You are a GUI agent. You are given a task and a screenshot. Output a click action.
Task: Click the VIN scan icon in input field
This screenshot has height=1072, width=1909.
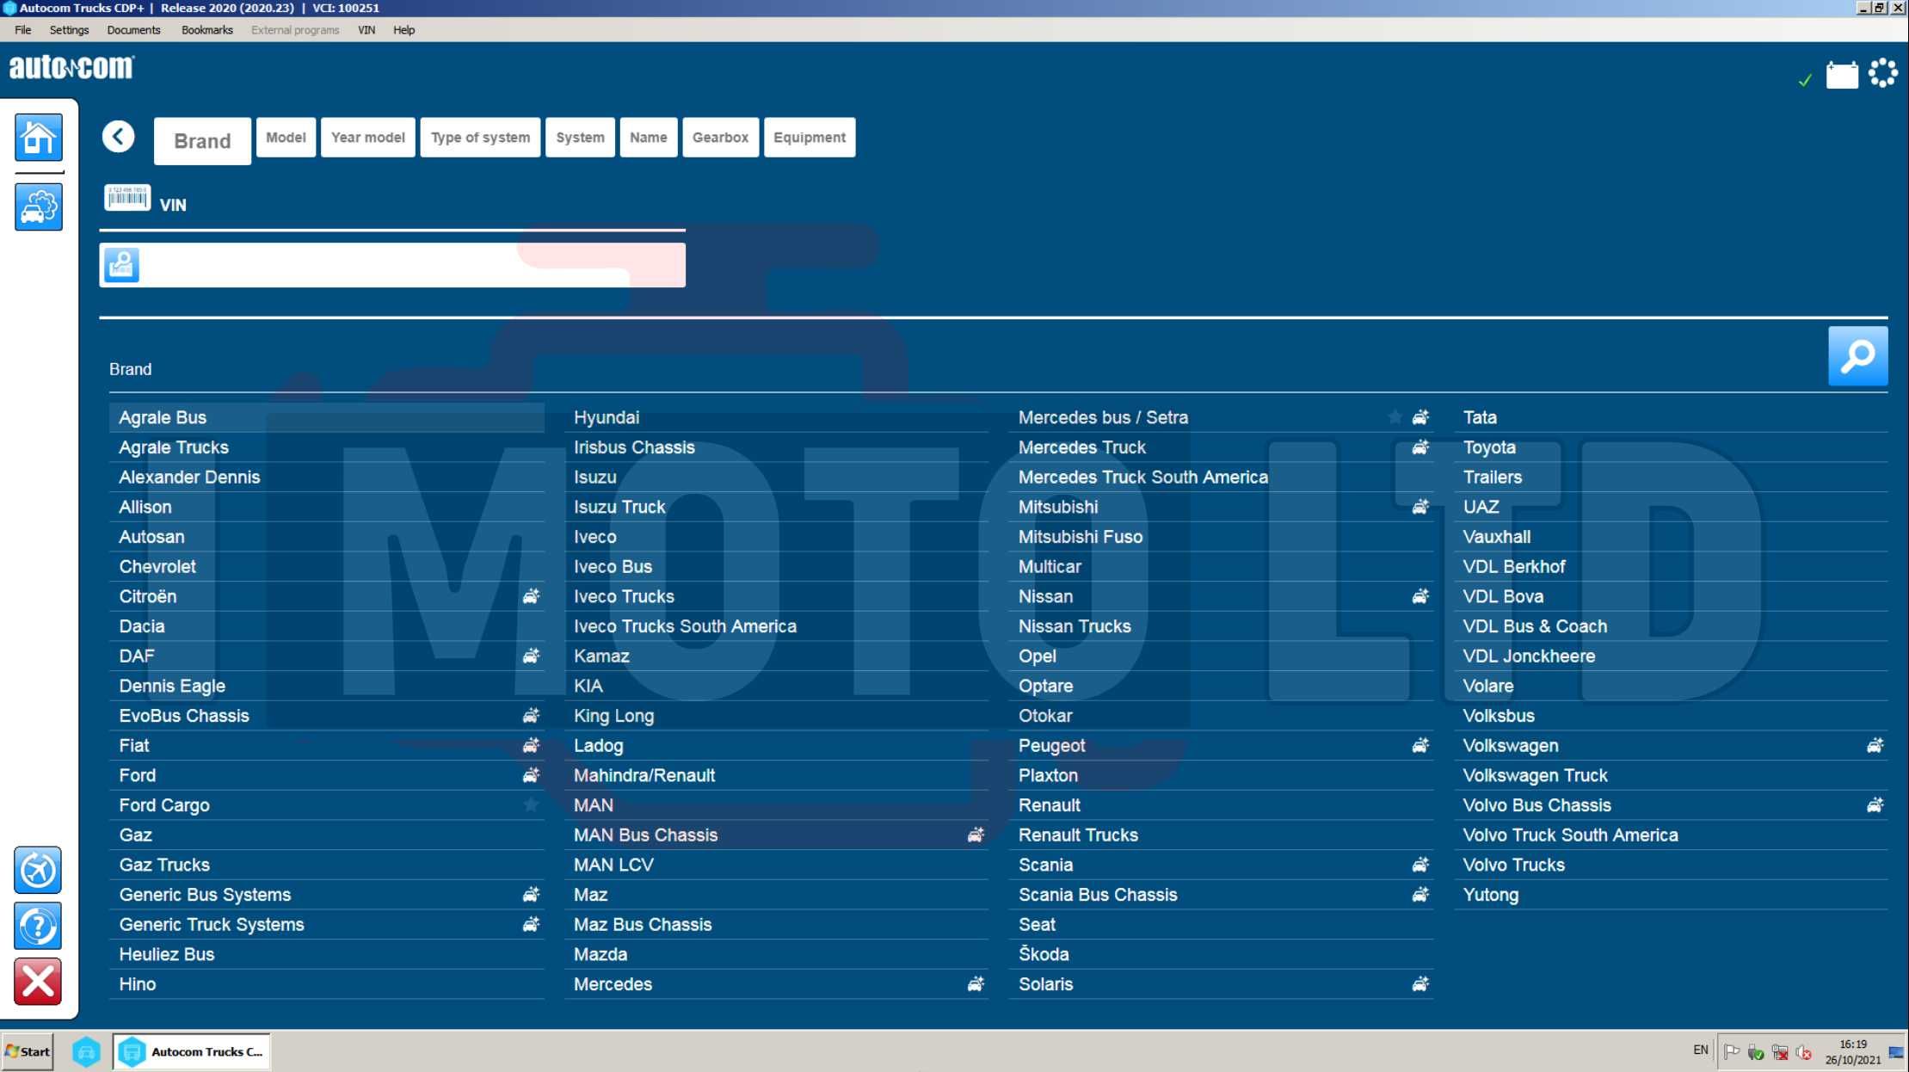pyautogui.click(x=121, y=265)
